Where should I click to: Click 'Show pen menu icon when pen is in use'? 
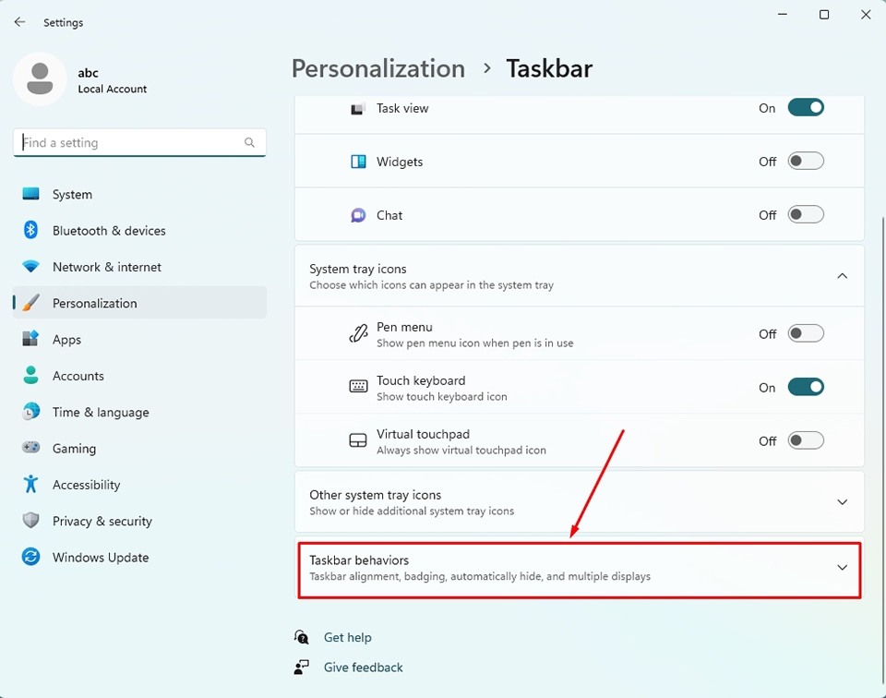pos(474,343)
